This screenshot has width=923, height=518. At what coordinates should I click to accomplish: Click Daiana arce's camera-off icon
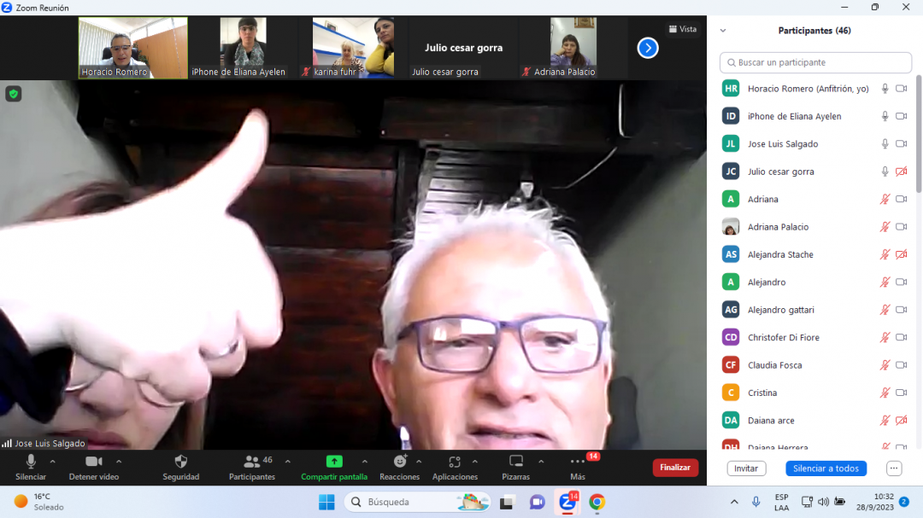point(902,421)
